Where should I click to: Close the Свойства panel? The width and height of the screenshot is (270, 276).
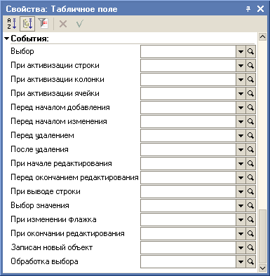pyautogui.click(x=260, y=9)
